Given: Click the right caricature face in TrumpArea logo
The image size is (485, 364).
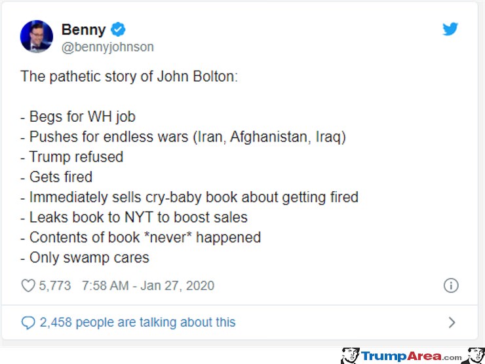Looking at the screenshot, I should (476, 355).
